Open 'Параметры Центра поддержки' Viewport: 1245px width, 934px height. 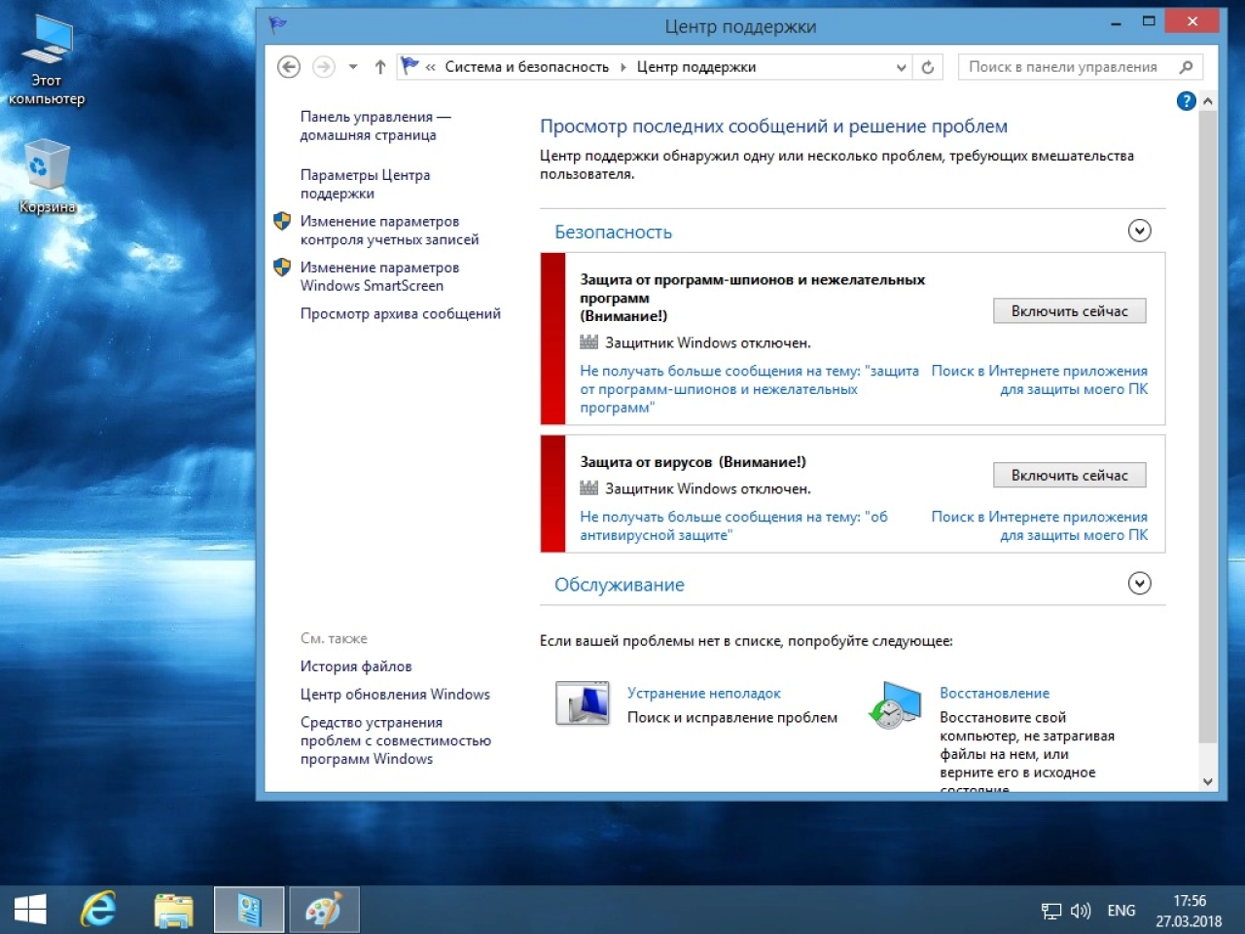[365, 184]
